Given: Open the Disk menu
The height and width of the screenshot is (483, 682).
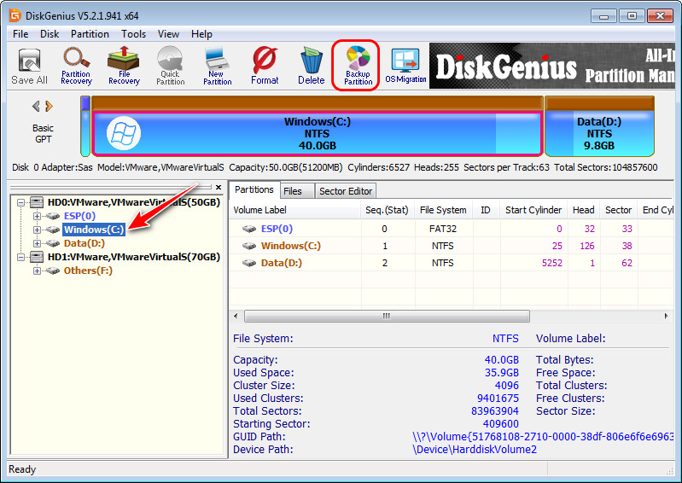Looking at the screenshot, I should click(x=50, y=34).
